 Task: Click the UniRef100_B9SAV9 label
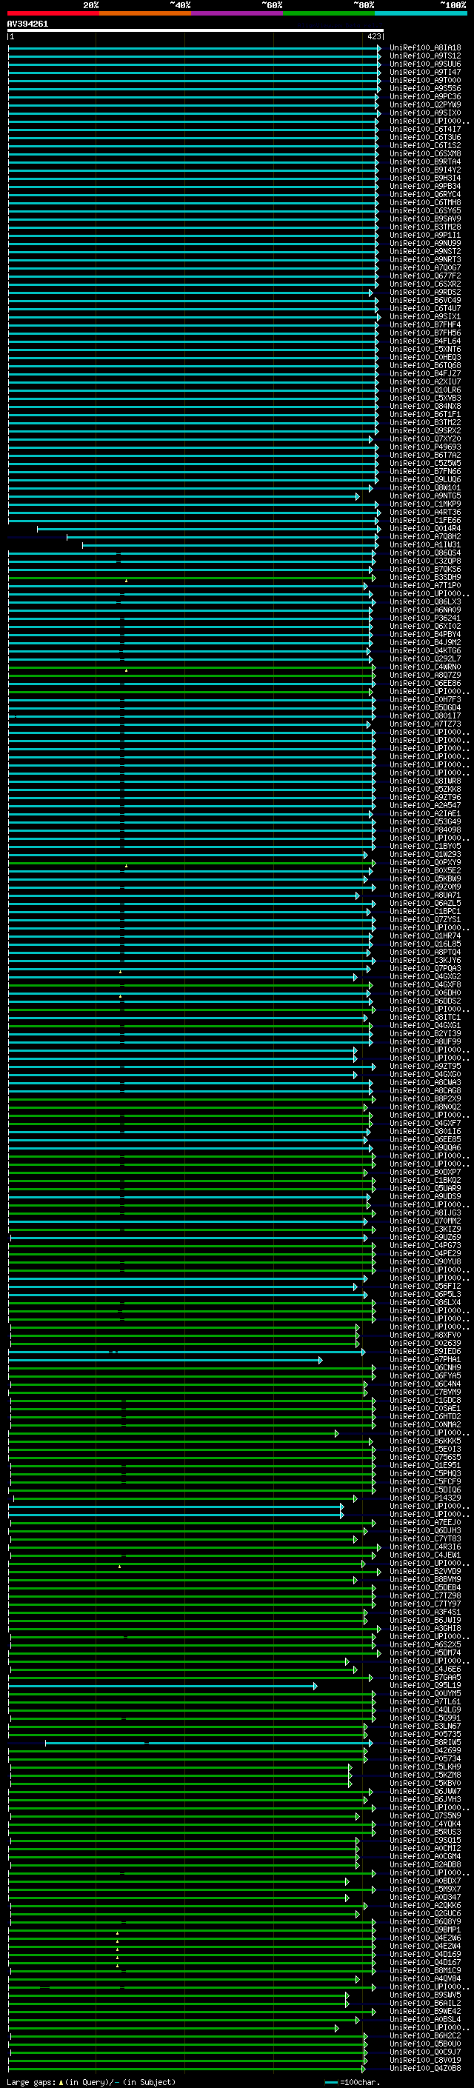point(425,219)
